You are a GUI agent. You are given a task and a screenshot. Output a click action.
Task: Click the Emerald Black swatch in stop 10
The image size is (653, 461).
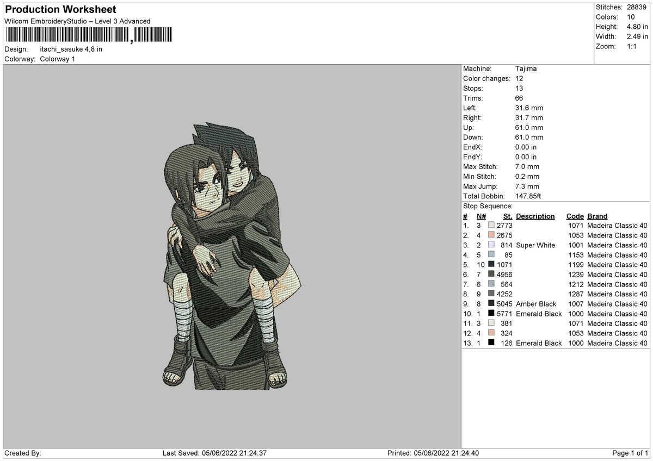tap(492, 314)
